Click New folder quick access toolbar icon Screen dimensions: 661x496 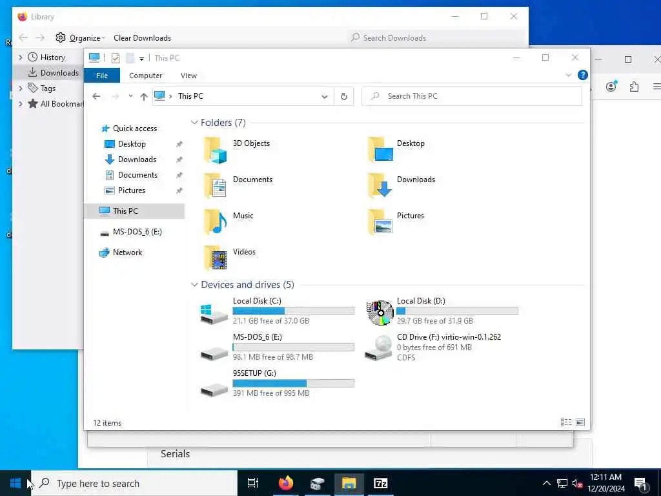(x=130, y=58)
